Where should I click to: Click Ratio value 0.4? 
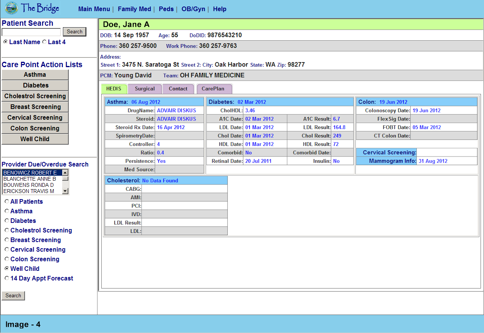click(x=160, y=153)
